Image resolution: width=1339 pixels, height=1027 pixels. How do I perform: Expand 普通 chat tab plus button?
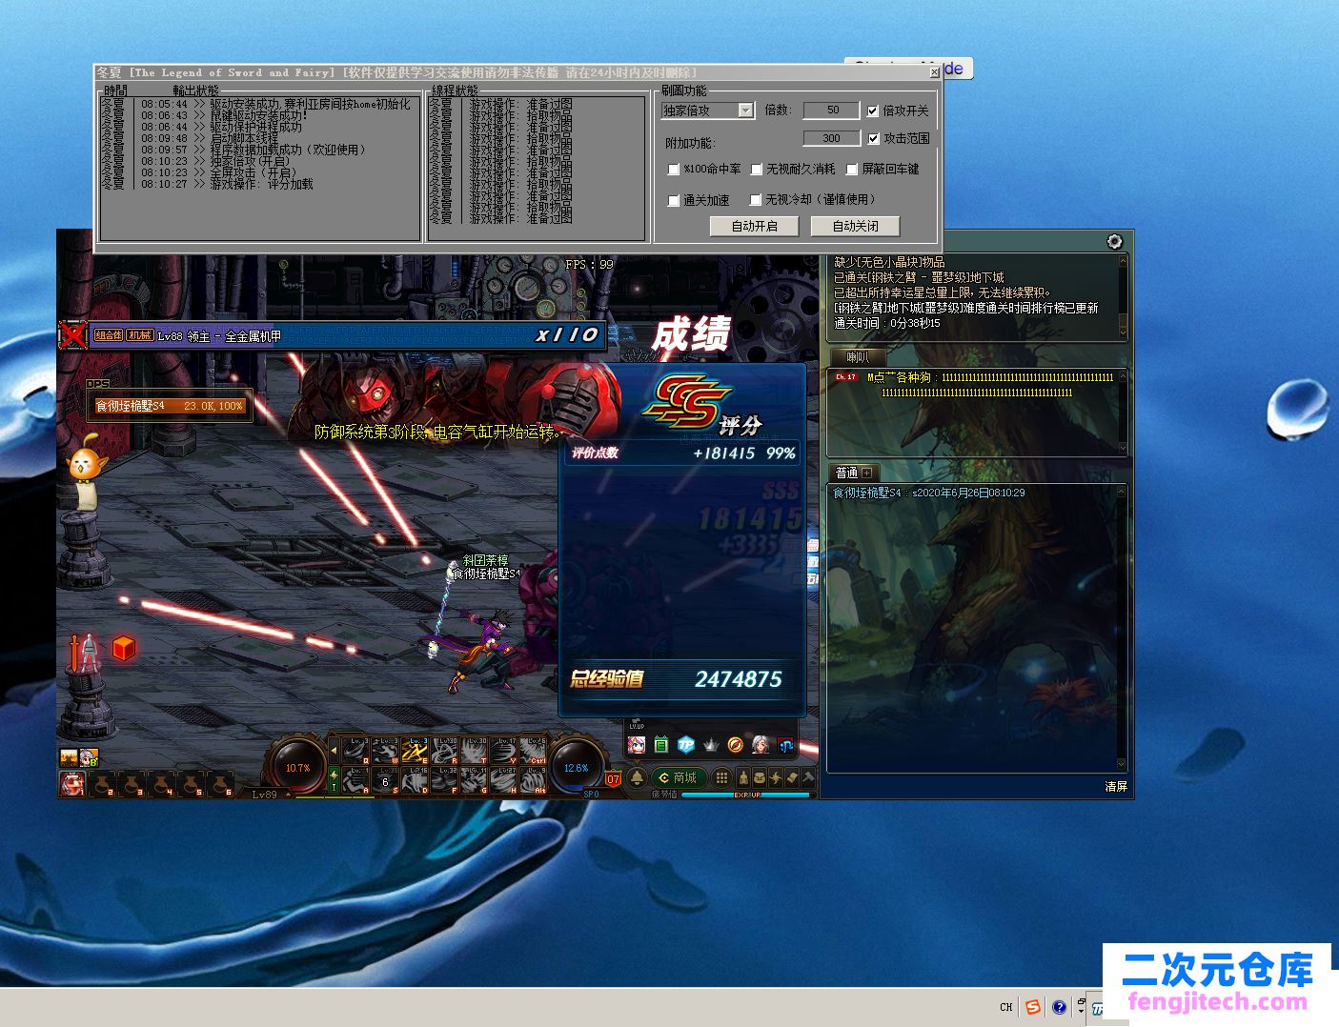point(867,473)
